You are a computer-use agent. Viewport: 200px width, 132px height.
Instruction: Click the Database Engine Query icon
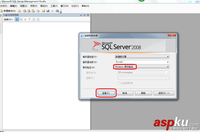pos(19,11)
